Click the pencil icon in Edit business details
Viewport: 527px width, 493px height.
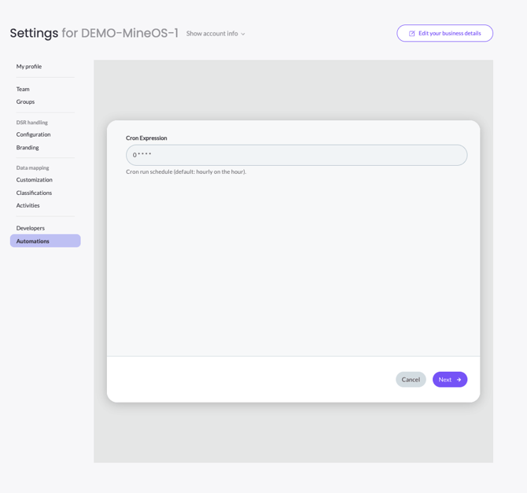tap(411, 34)
